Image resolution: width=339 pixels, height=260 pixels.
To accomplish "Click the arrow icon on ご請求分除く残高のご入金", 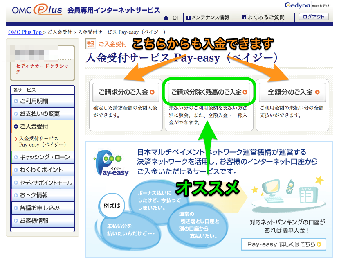I will [x=245, y=92].
